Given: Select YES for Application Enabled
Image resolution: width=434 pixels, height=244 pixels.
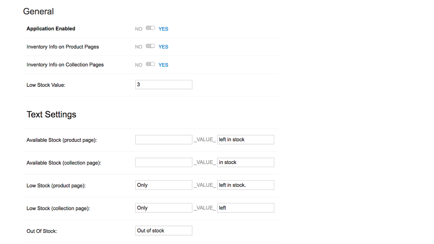Looking at the screenshot, I should point(163,29).
